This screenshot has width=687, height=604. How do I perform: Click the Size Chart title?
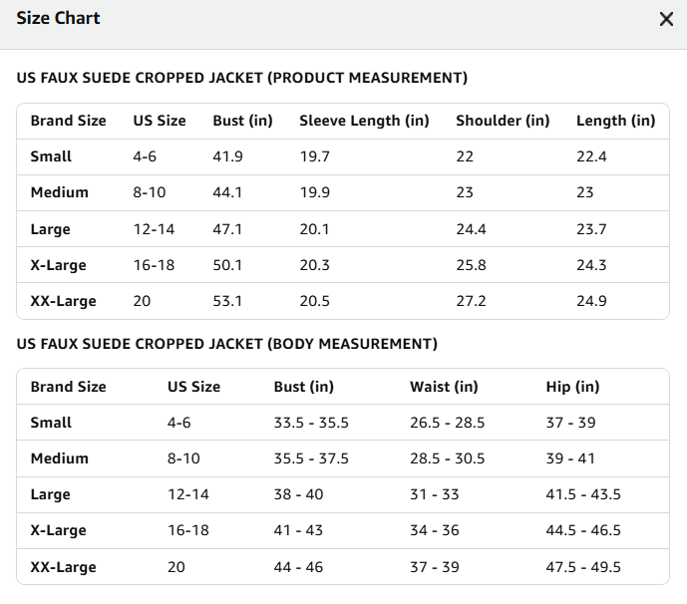point(58,18)
